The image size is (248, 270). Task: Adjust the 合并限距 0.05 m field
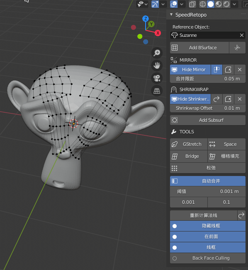[x=208, y=79]
